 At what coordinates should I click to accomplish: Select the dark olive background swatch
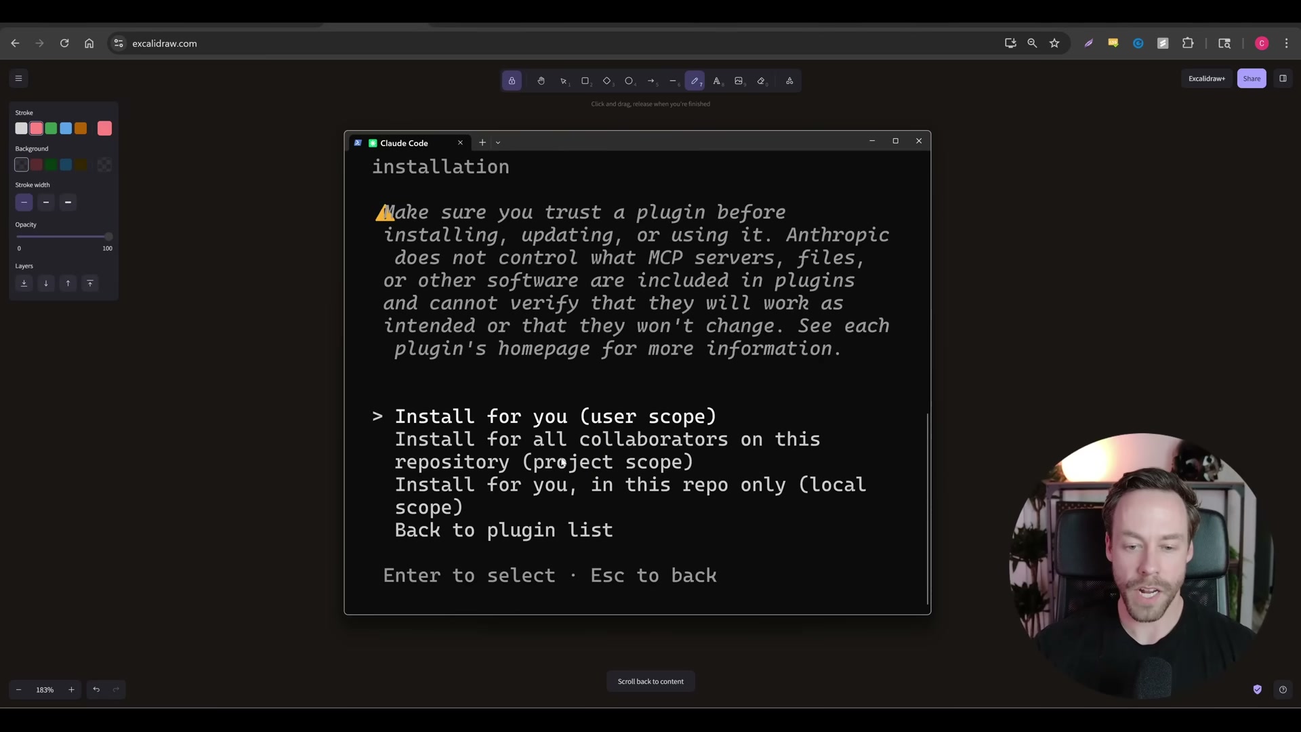pyautogui.click(x=81, y=165)
